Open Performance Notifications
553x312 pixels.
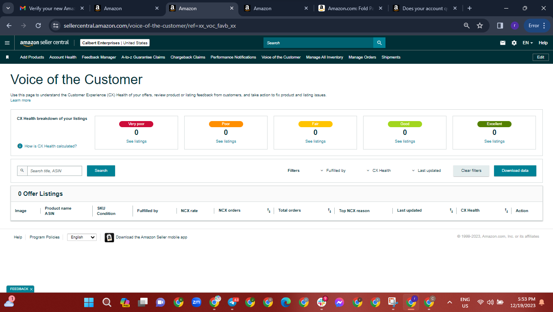pos(233,57)
